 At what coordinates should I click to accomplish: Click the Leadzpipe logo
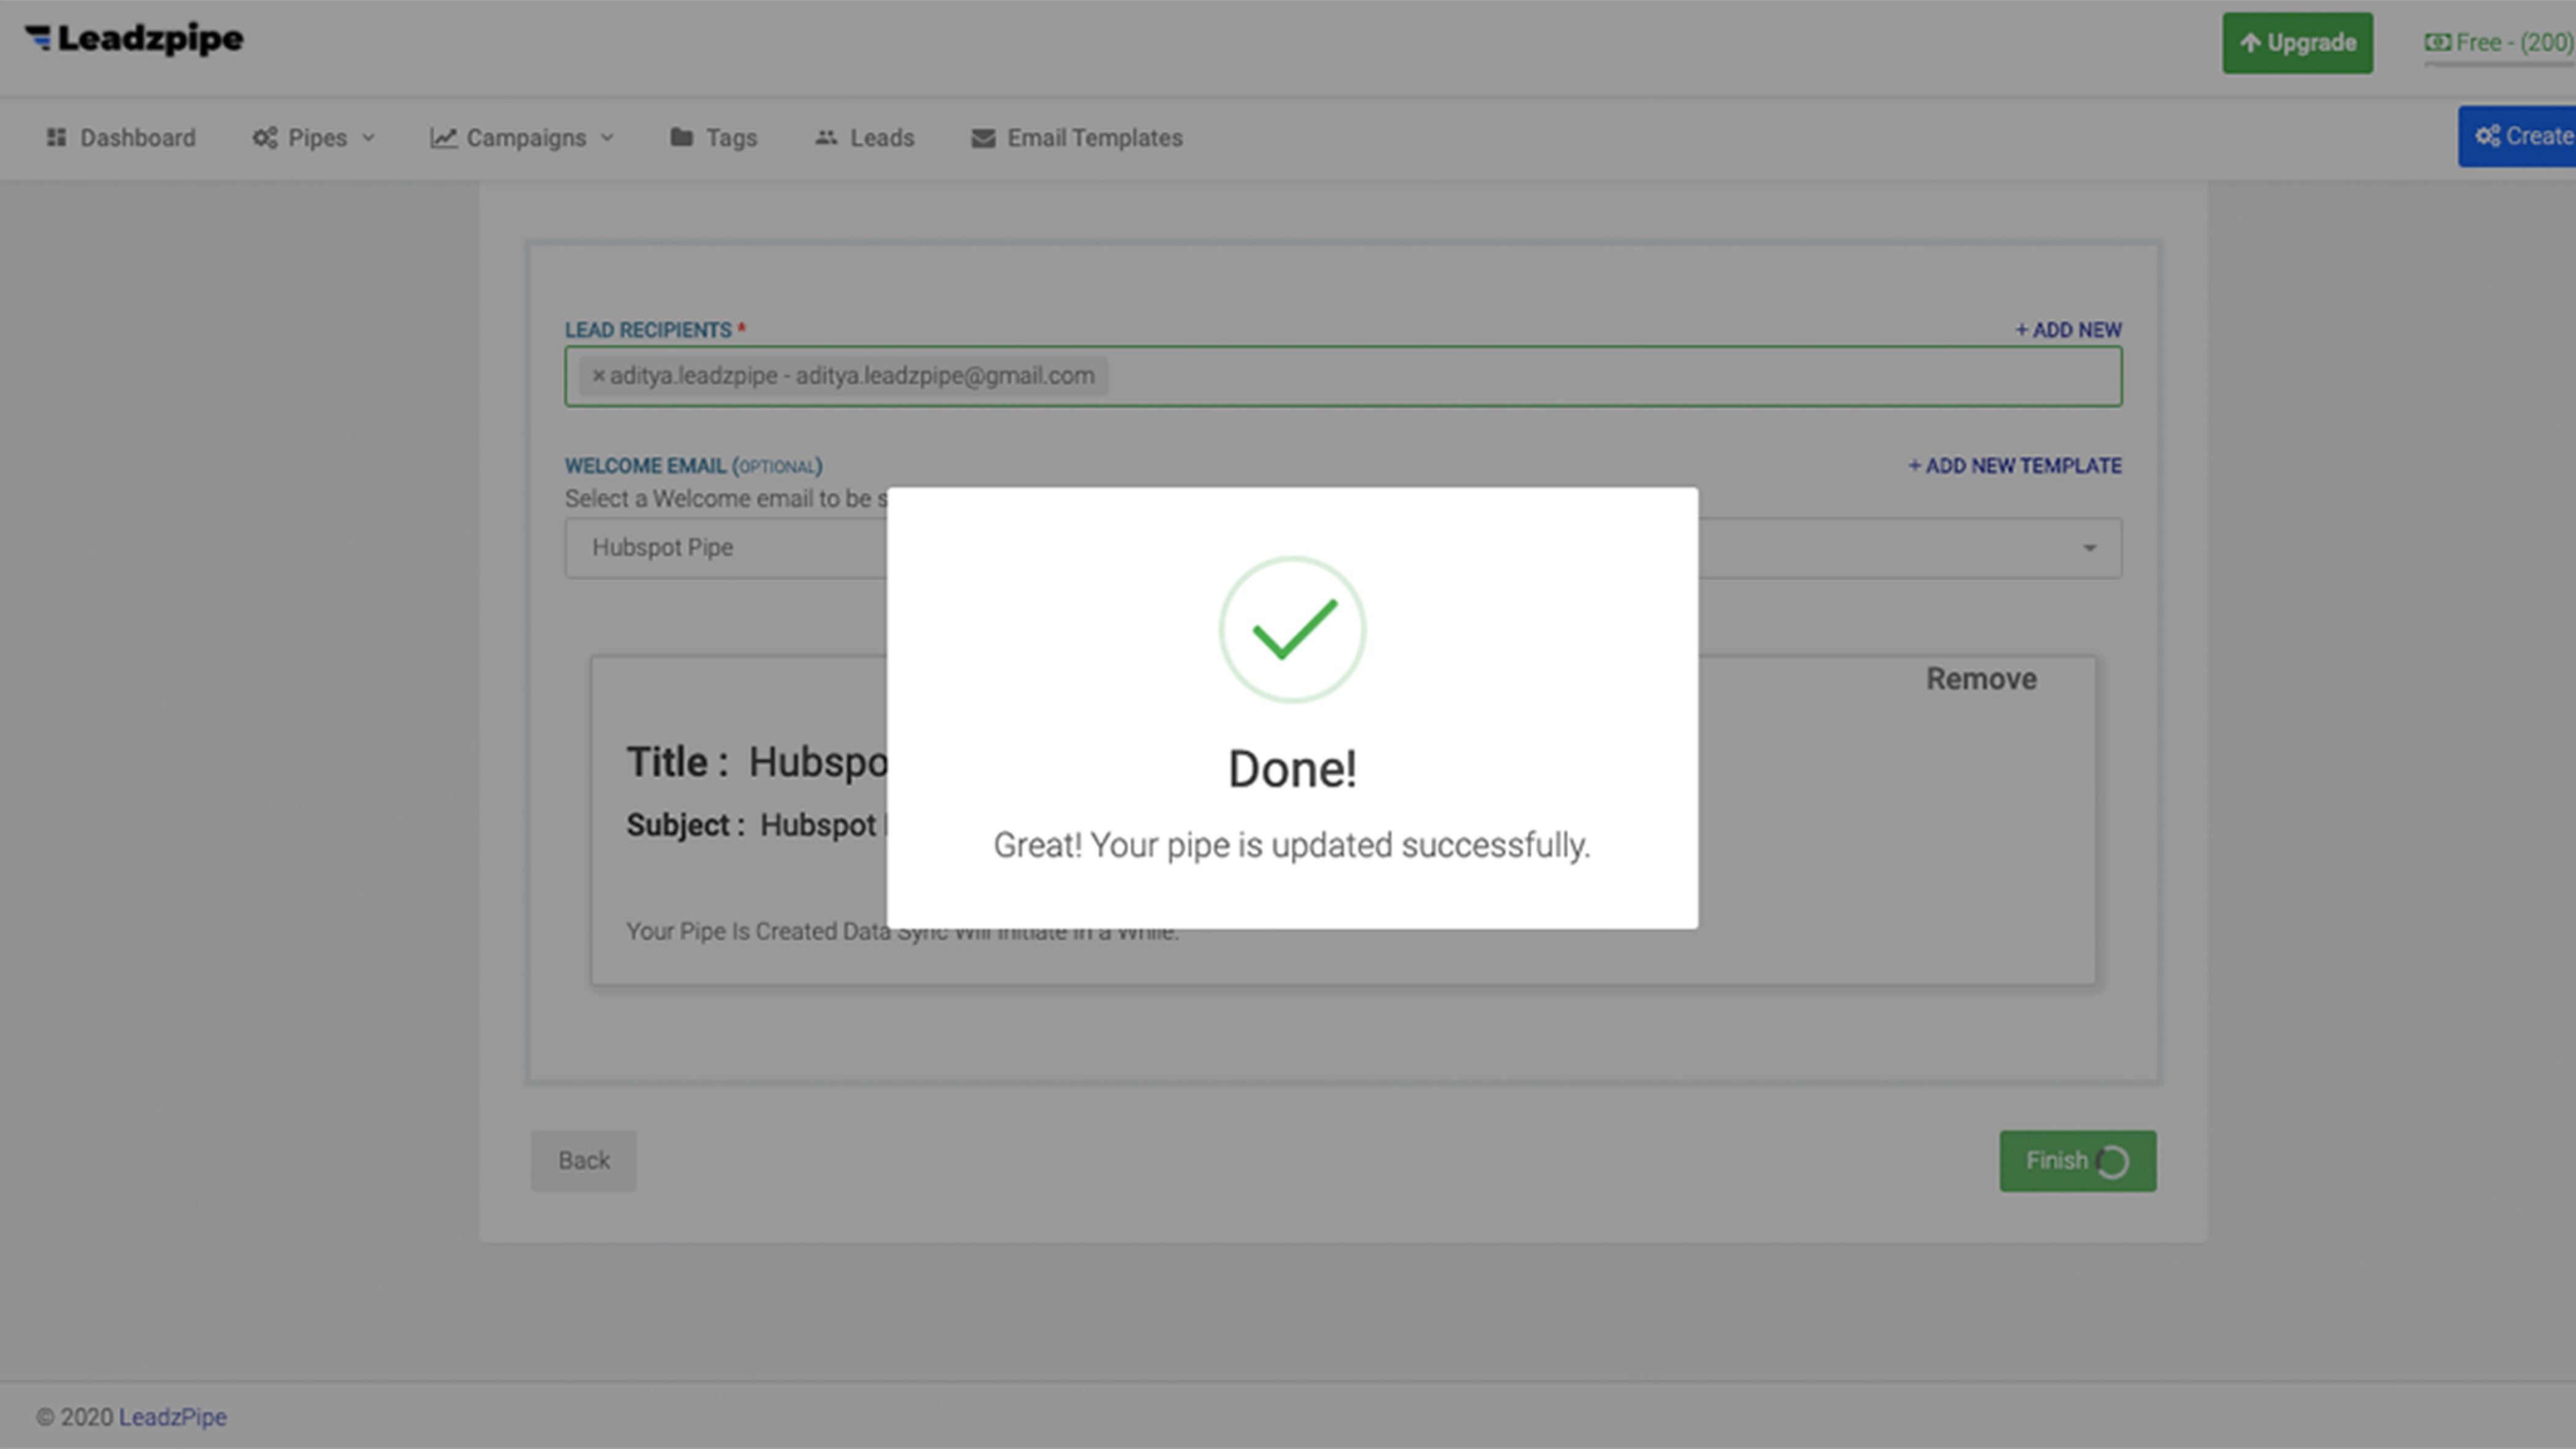tap(134, 39)
